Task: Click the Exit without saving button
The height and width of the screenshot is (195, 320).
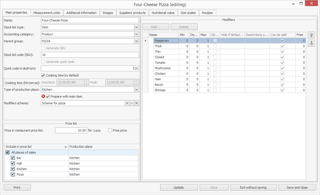Action: [253, 187]
